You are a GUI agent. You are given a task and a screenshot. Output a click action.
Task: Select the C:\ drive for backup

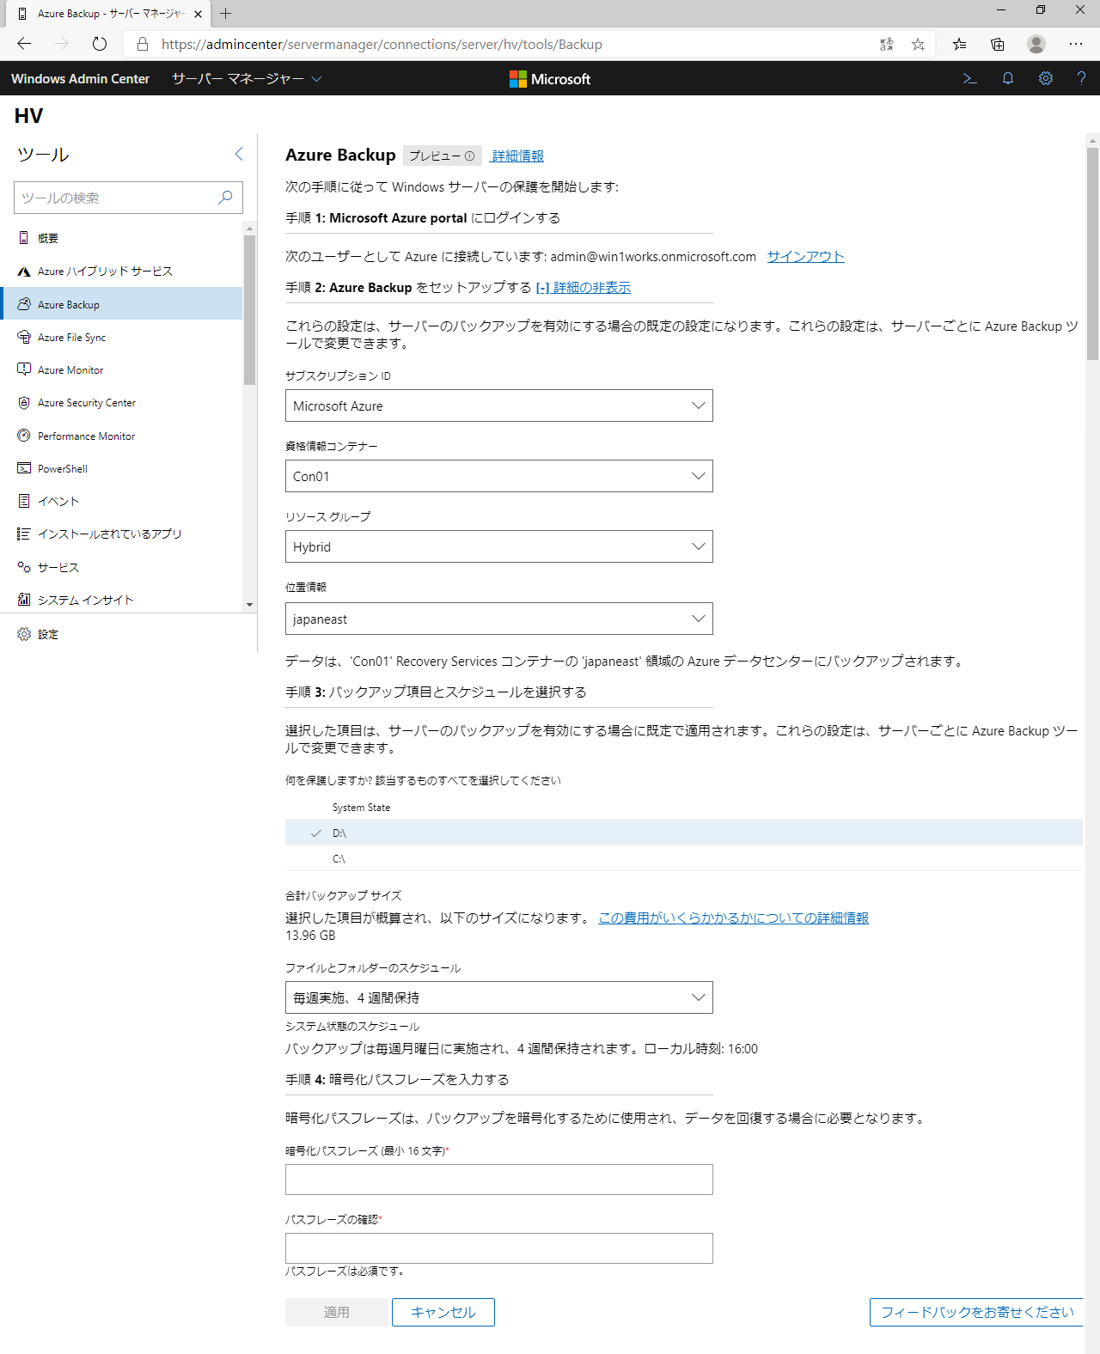(x=684, y=858)
